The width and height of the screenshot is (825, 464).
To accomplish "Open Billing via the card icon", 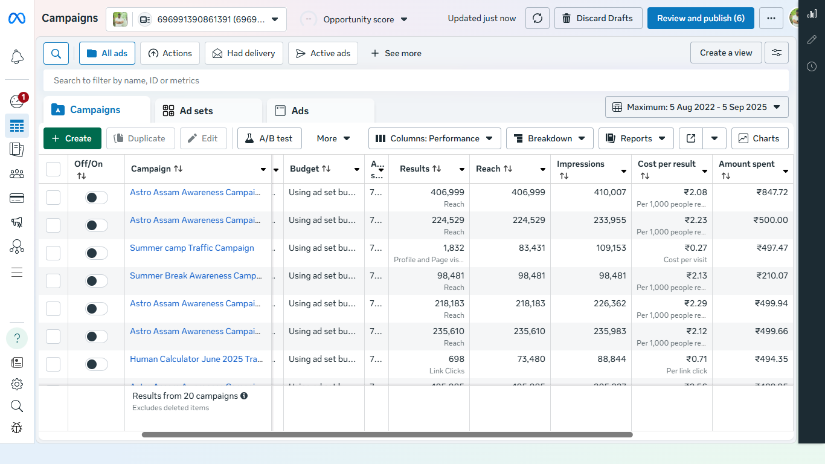I will pos(16,198).
